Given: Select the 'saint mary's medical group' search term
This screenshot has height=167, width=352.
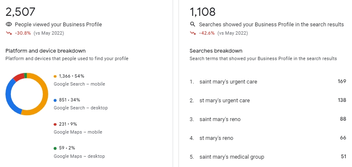Looking at the screenshot, I should click(232, 157).
